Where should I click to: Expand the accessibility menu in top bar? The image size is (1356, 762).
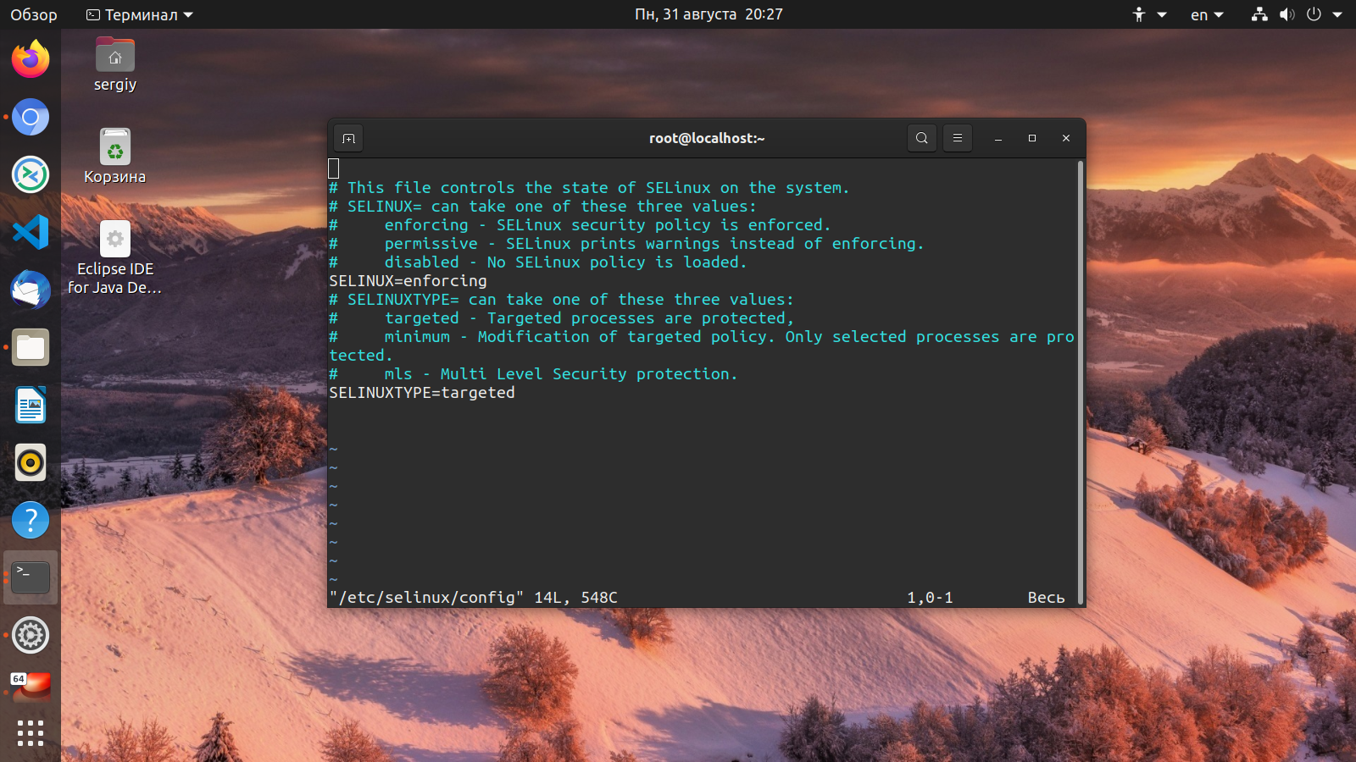click(1149, 14)
